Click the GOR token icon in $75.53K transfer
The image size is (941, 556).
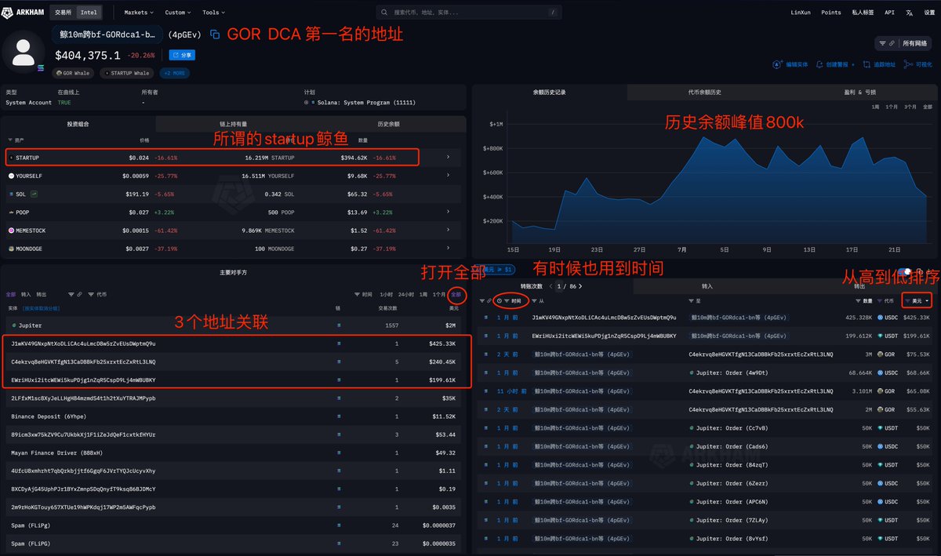point(880,354)
